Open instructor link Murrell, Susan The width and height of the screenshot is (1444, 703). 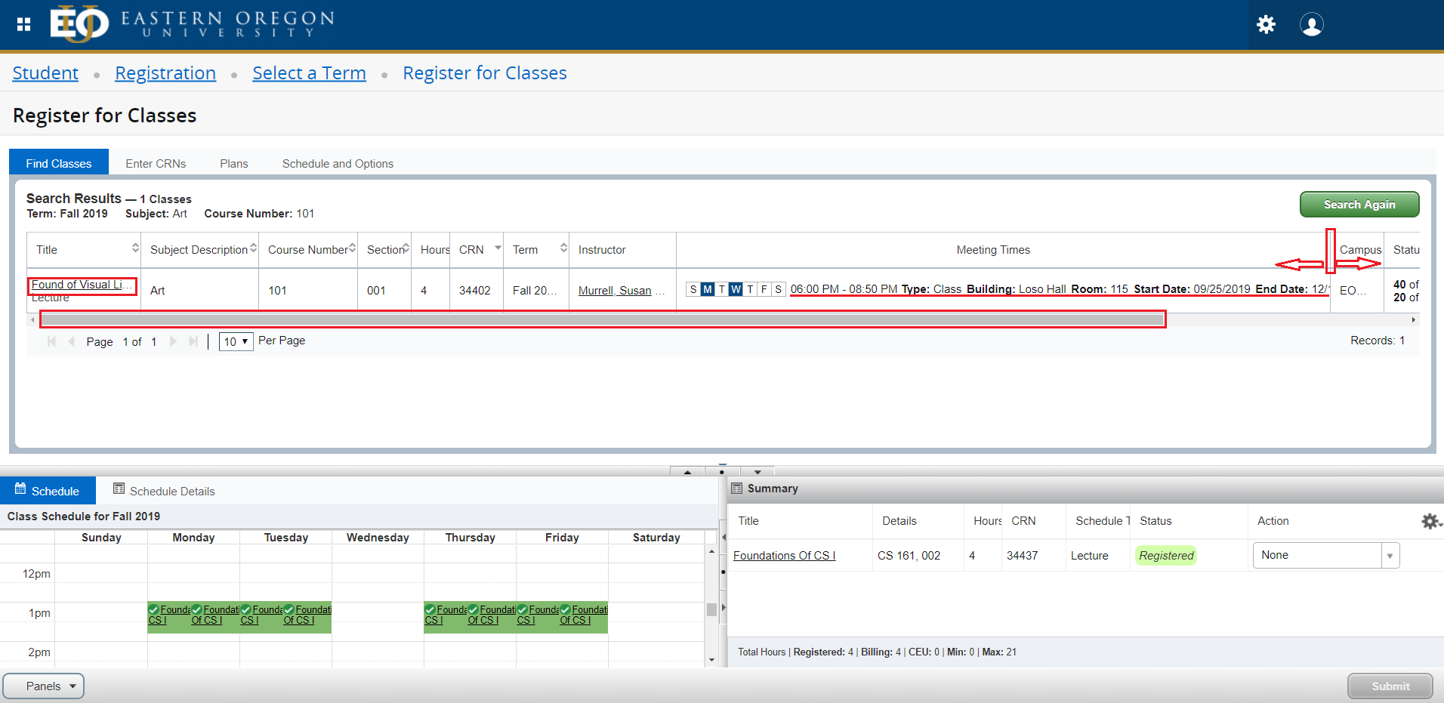[615, 290]
